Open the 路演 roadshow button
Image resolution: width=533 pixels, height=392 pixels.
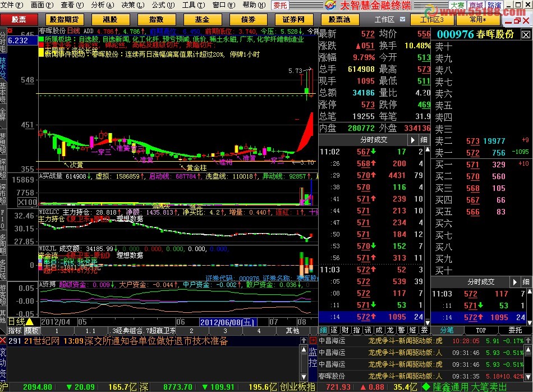(494, 5)
